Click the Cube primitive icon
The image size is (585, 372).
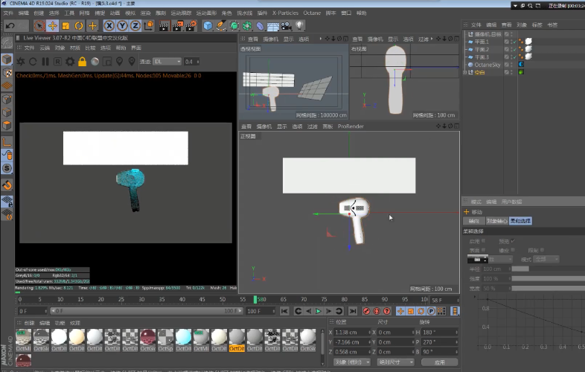point(208,26)
